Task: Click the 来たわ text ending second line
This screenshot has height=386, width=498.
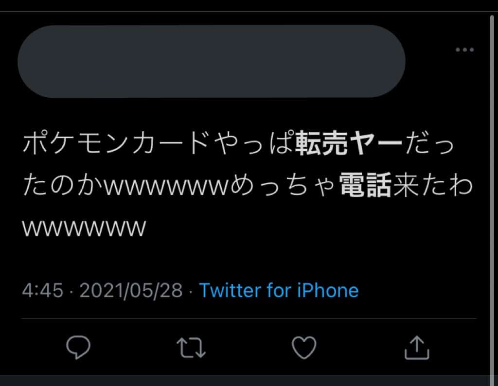Action: coord(433,185)
